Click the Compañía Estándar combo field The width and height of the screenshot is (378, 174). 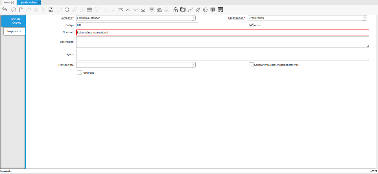point(134,18)
